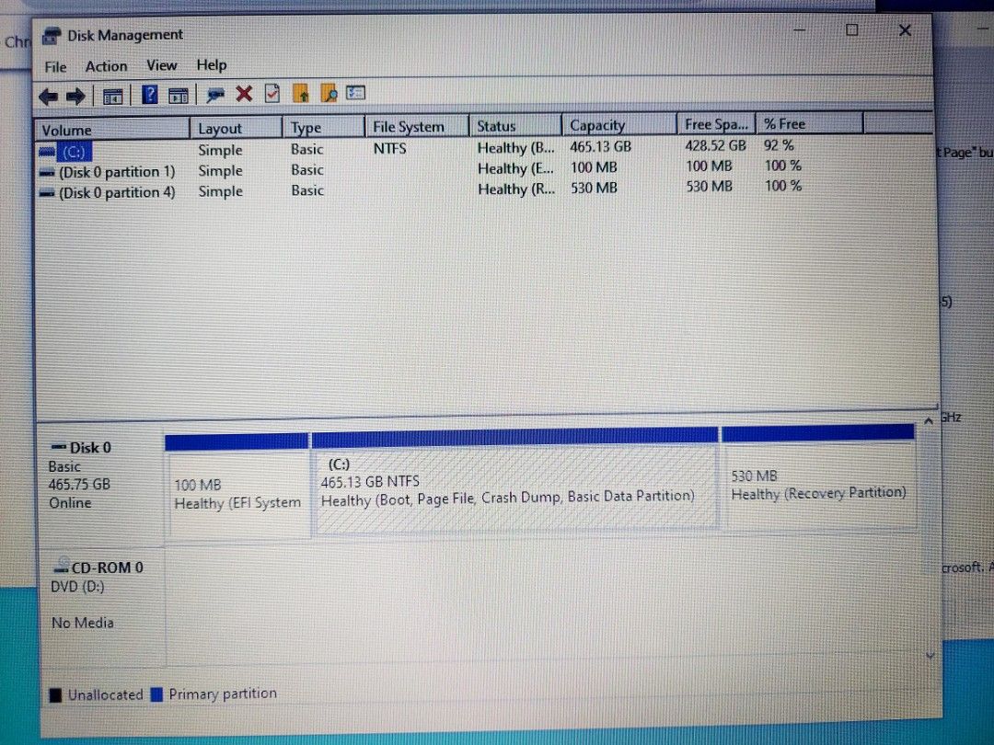The image size is (994, 745).
Task: Open the View menu
Action: [x=162, y=65]
